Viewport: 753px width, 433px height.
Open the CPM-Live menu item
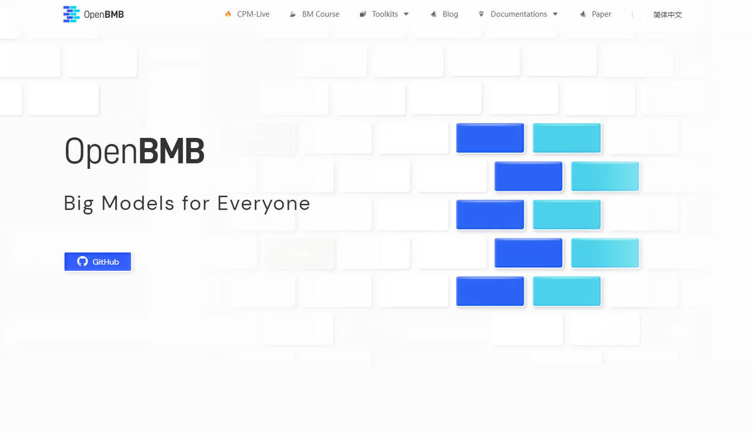click(253, 14)
